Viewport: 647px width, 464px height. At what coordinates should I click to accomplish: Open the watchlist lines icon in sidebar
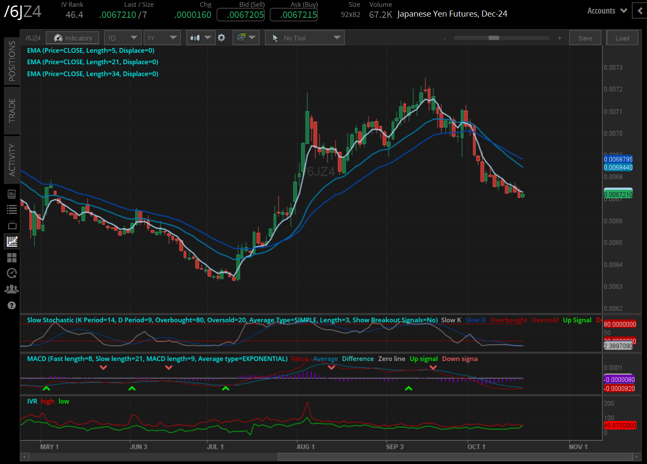click(12, 209)
